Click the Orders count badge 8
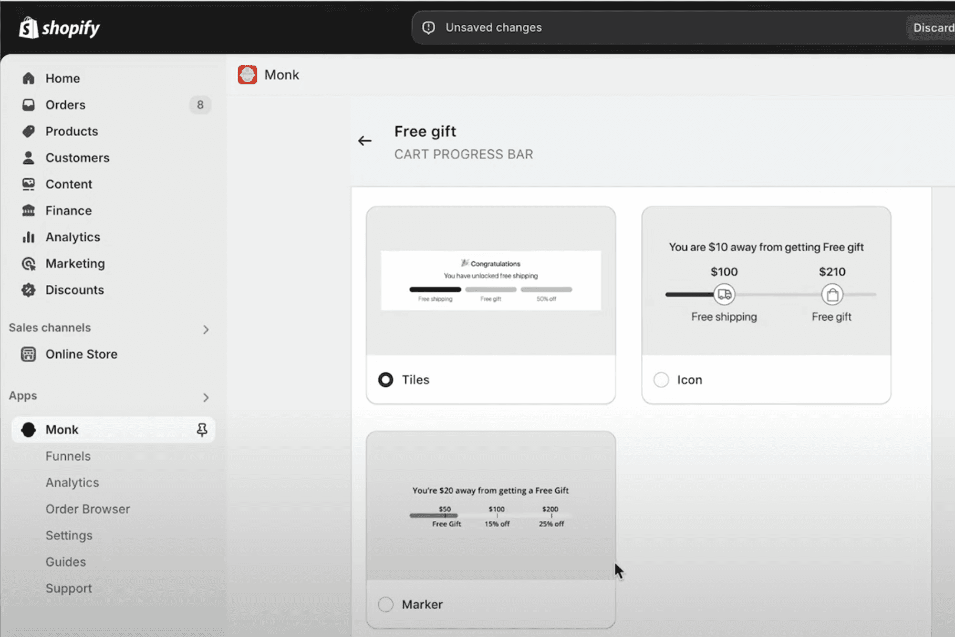 pyautogui.click(x=200, y=105)
